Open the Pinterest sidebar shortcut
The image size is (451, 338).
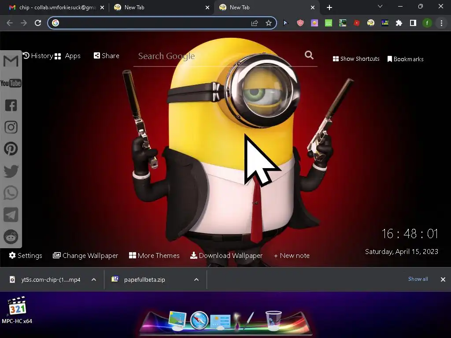(x=11, y=149)
